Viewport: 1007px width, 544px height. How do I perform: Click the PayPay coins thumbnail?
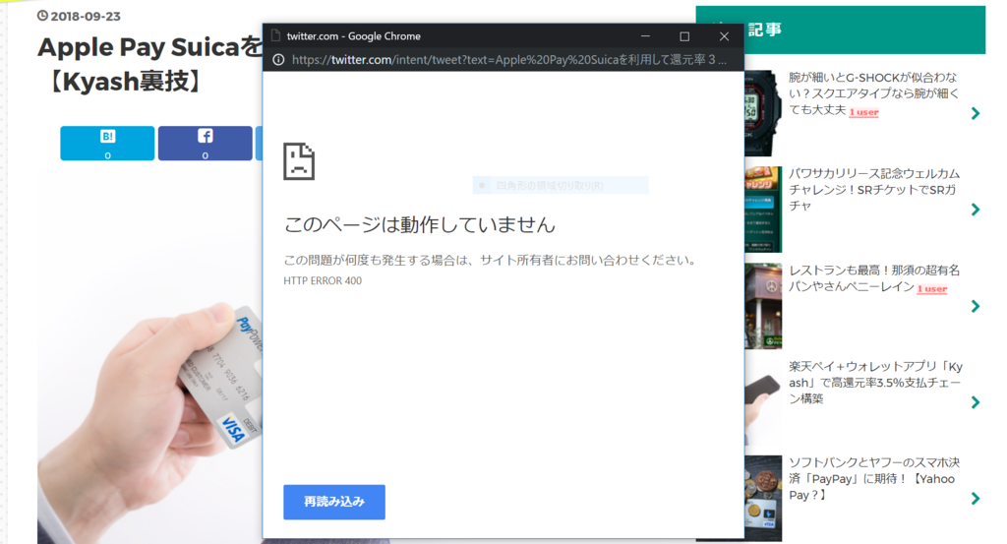point(763,499)
